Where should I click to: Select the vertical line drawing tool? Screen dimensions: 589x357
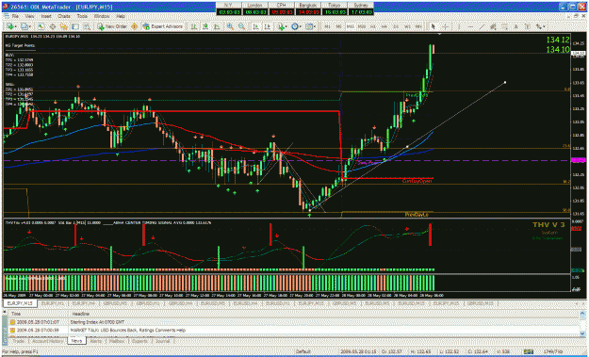(x=459, y=26)
